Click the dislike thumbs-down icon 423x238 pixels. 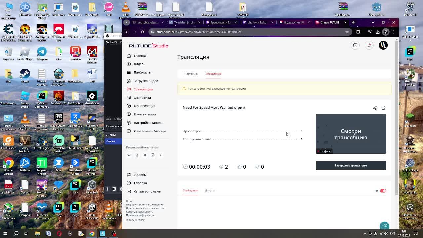[257, 167]
